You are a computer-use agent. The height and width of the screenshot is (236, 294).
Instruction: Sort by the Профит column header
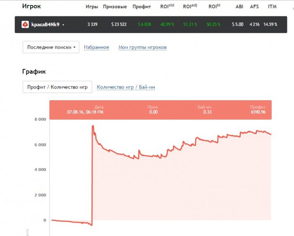coord(142,7)
